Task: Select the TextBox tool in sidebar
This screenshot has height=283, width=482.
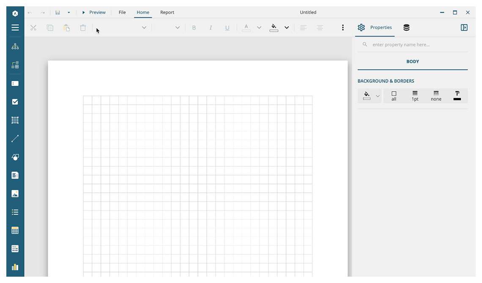Action: (x=15, y=84)
